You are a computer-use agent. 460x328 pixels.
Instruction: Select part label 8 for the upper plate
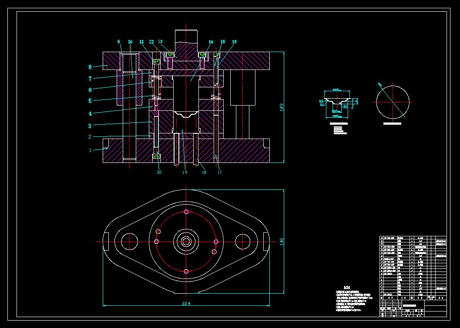pyautogui.click(x=90, y=67)
